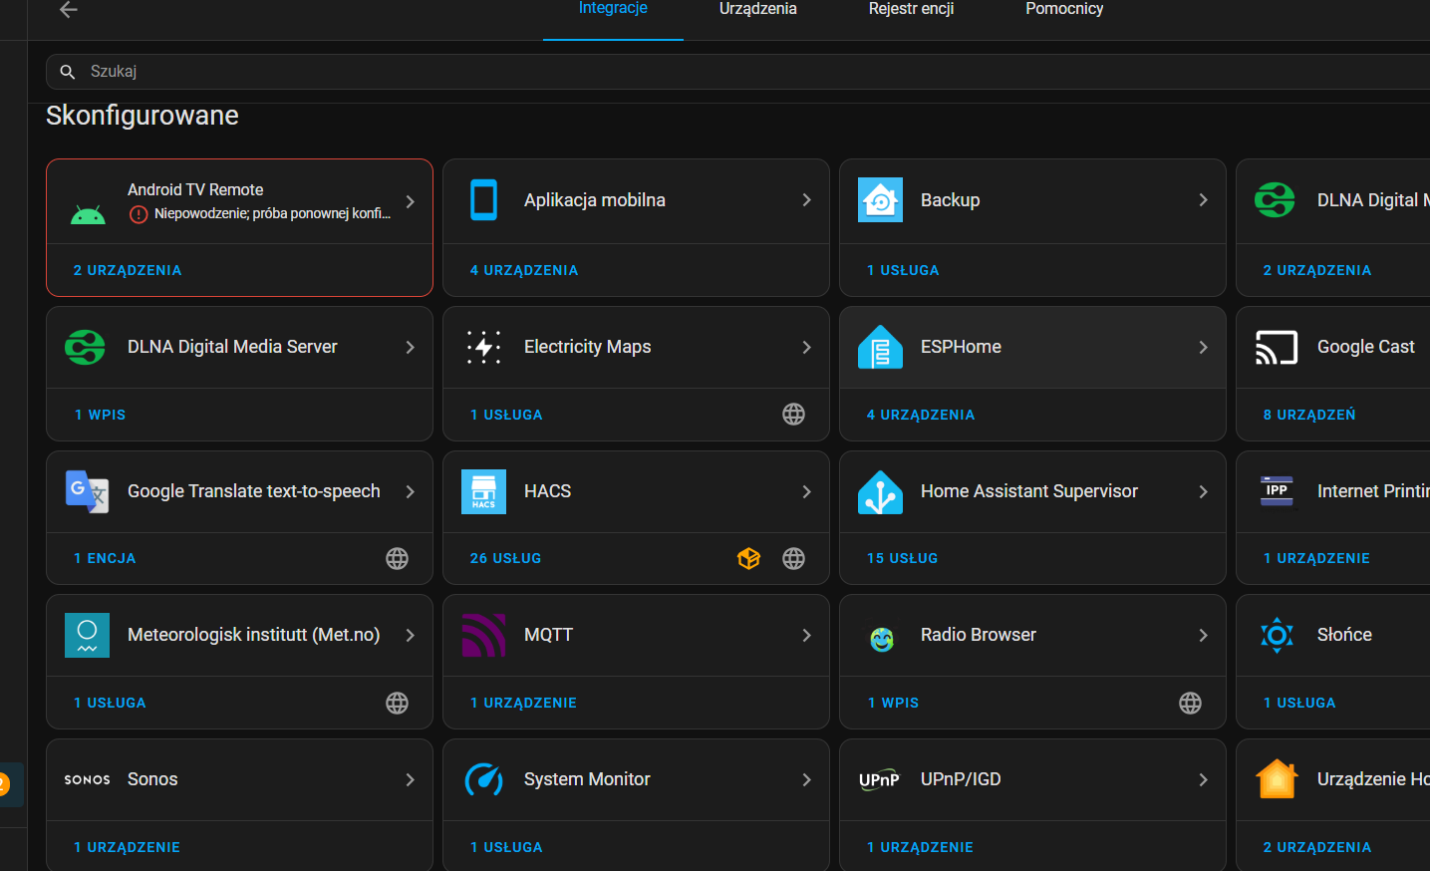Open Home Assistant Supervisor chevron
This screenshot has height=871, width=1430.
click(x=1203, y=491)
